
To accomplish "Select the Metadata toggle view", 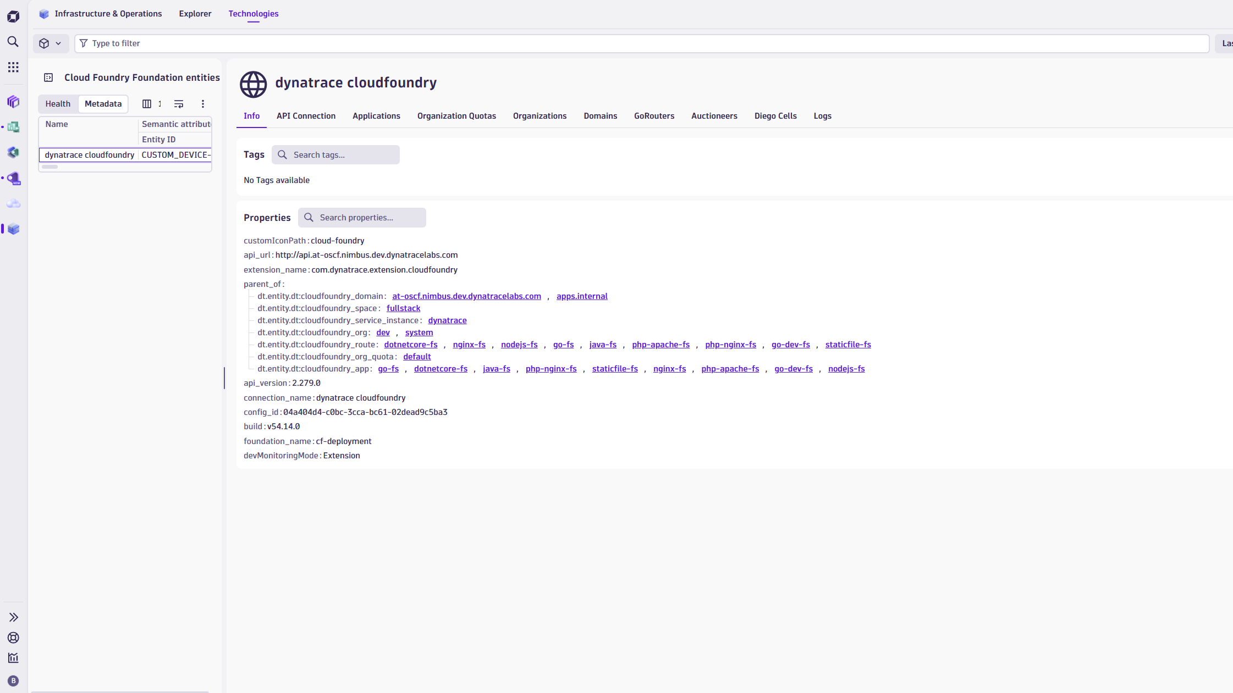I will click(x=103, y=103).
